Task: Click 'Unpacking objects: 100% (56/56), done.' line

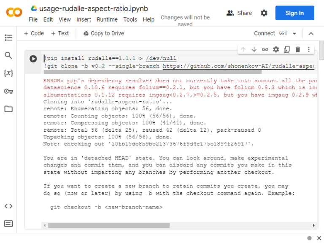Action: 108,137
